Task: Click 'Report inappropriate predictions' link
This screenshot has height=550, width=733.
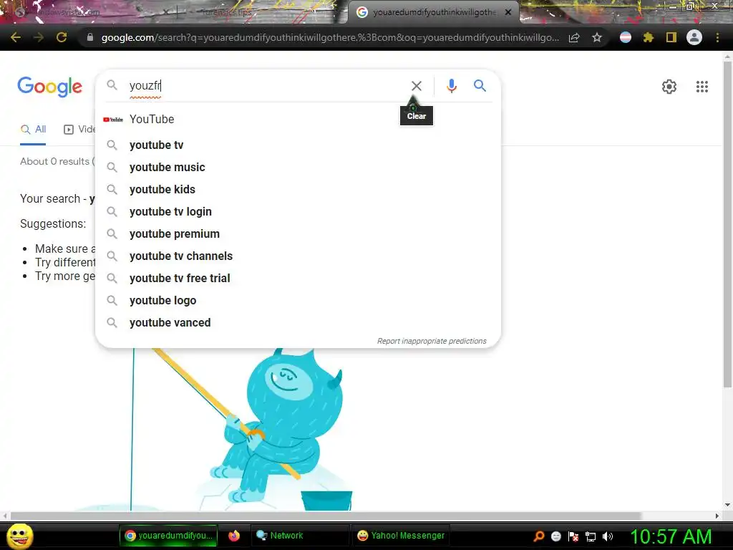Action: tap(432, 341)
